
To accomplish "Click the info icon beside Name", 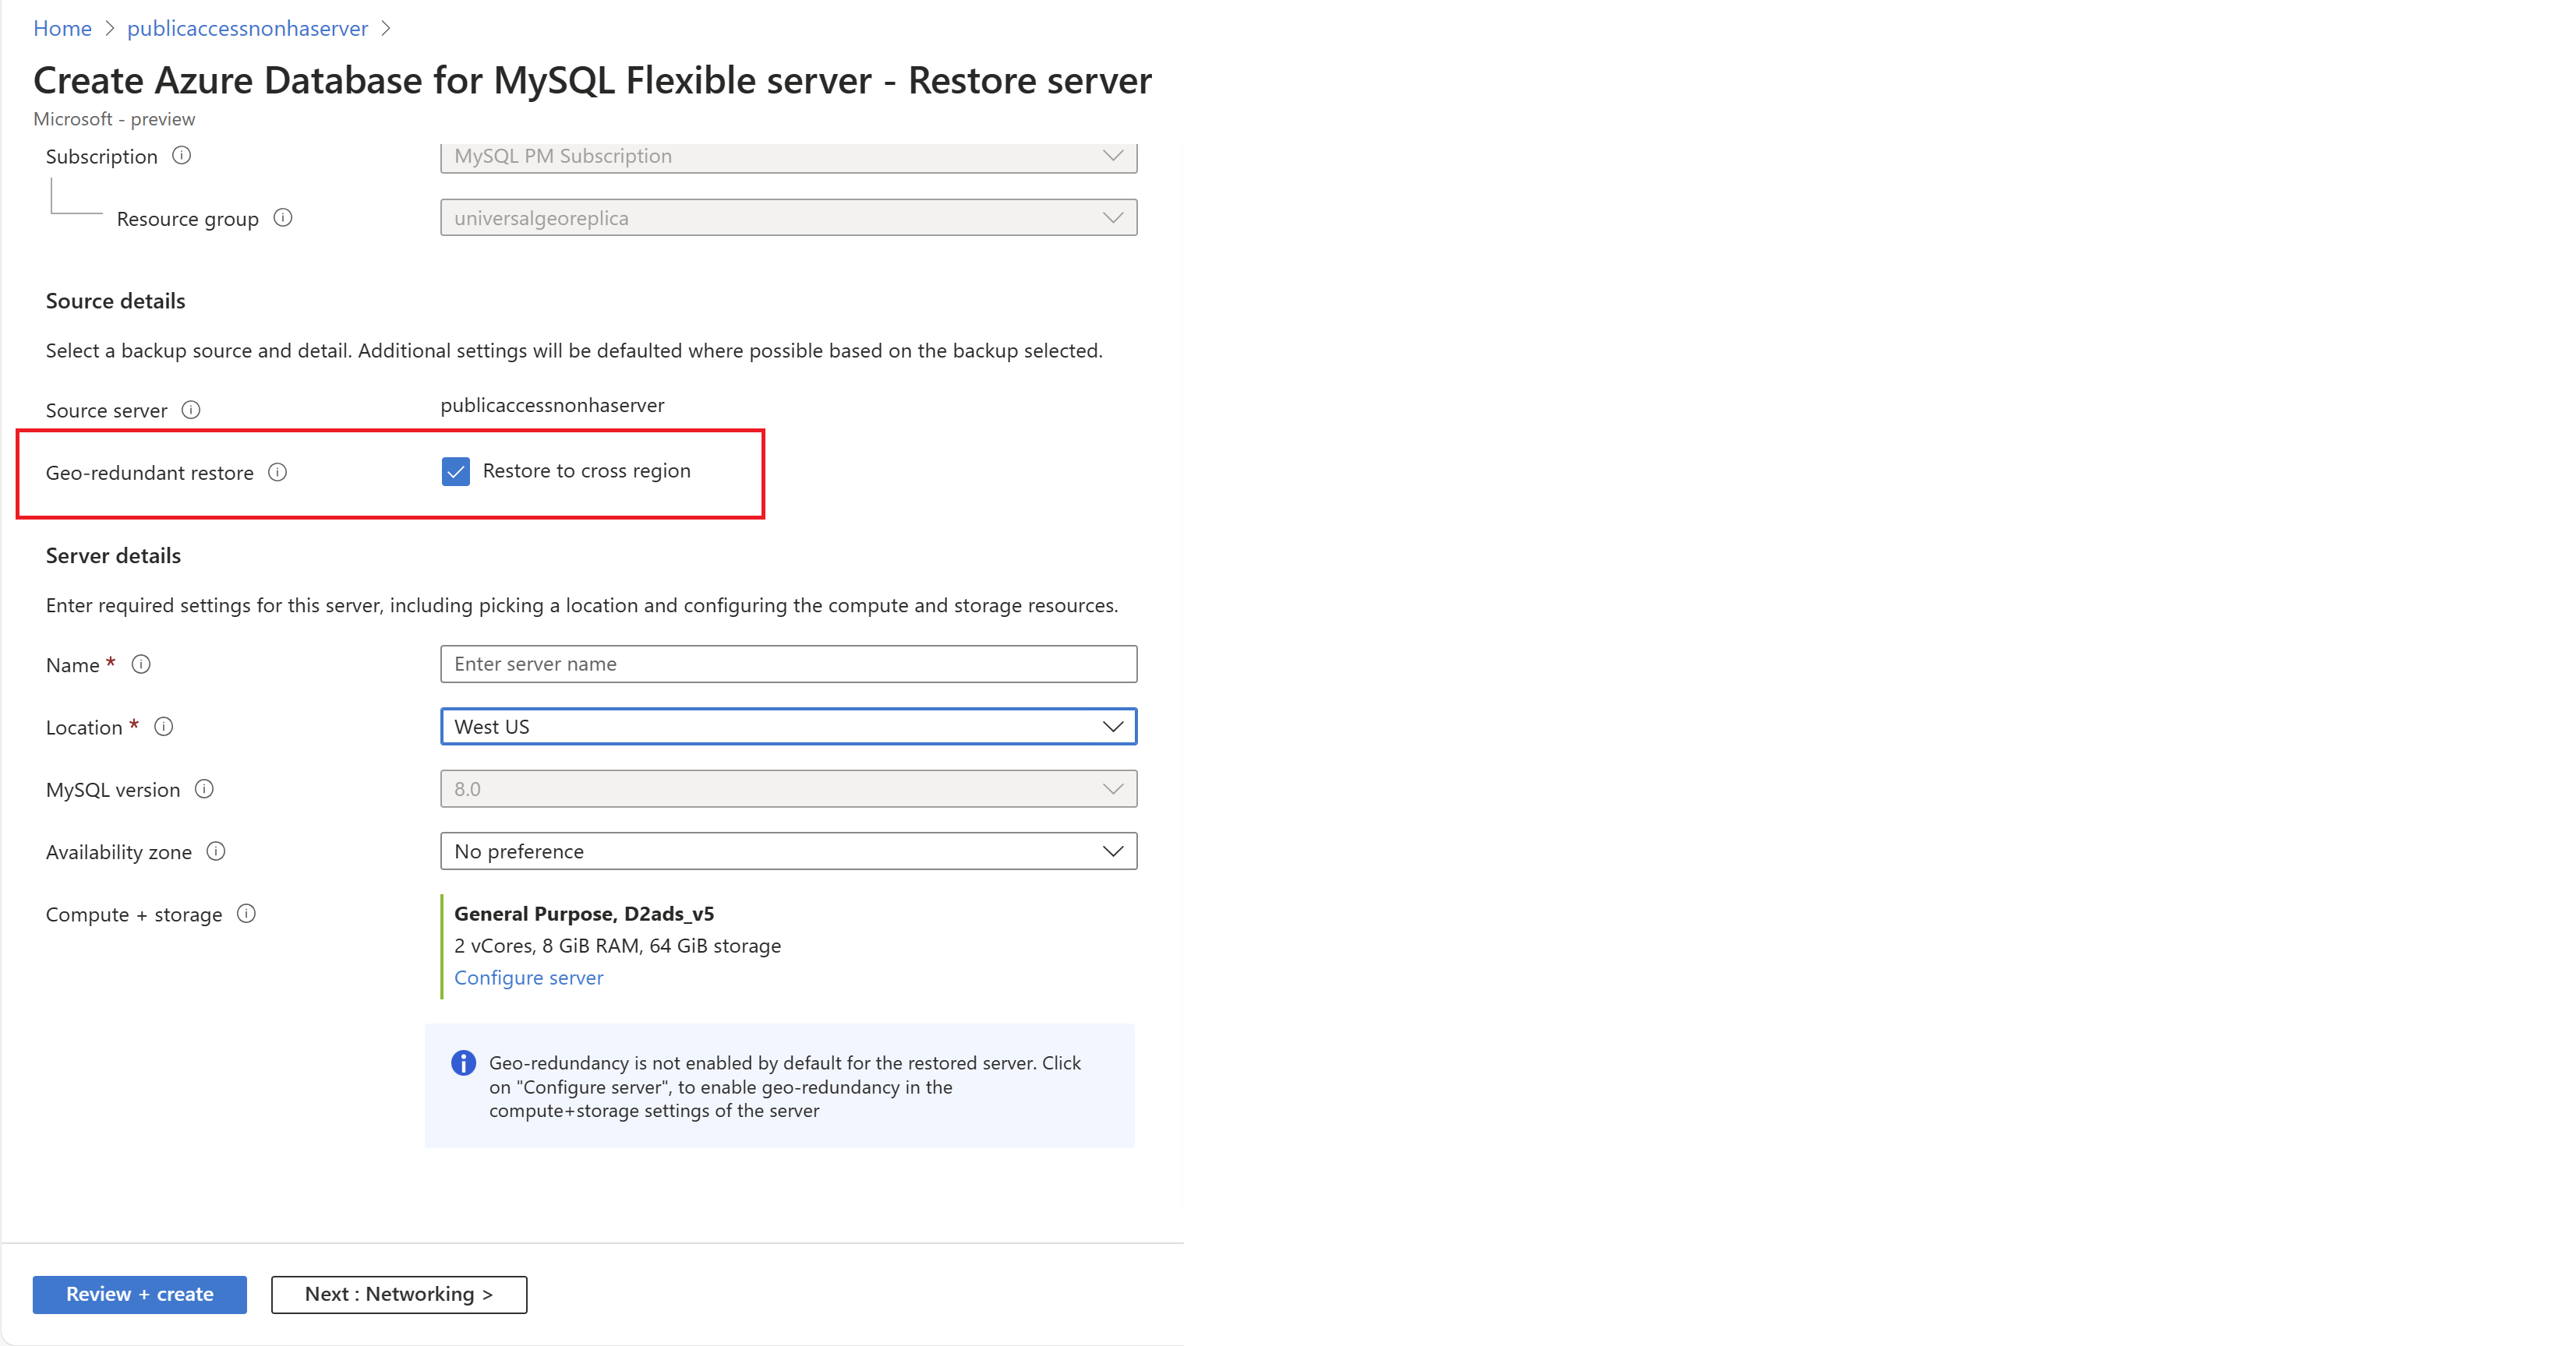I will [x=141, y=664].
